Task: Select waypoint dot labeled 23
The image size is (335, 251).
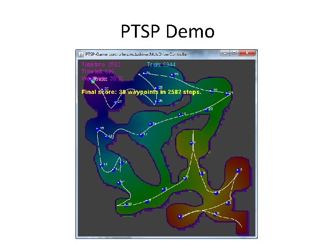Action: click(173, 75)
